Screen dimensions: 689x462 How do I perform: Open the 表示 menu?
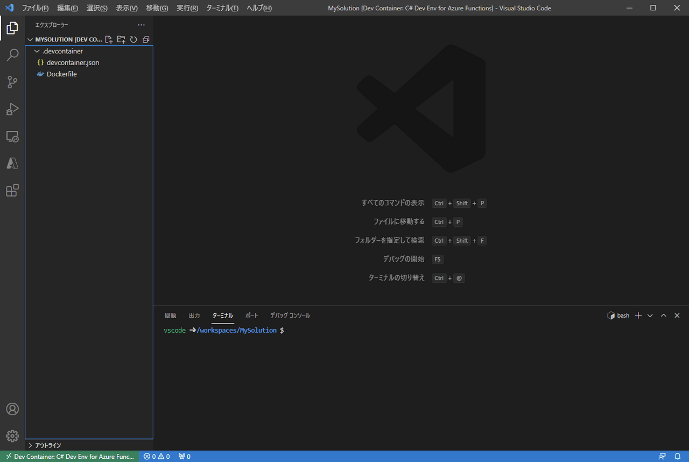[x=126, y=8]
